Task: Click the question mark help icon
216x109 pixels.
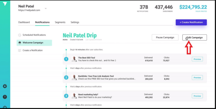Action: [x=5, y=97]
